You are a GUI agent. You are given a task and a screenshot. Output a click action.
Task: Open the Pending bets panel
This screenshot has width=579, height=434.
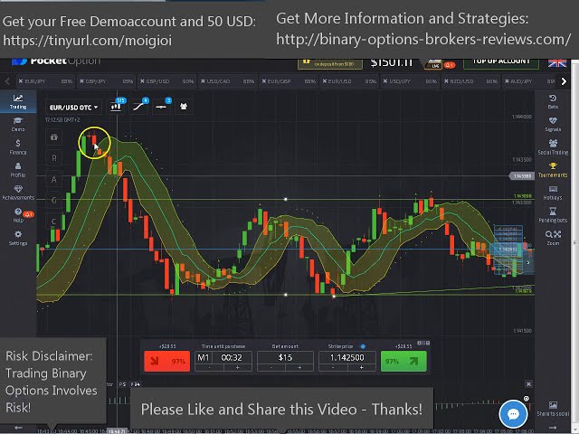tap(553, 215)
